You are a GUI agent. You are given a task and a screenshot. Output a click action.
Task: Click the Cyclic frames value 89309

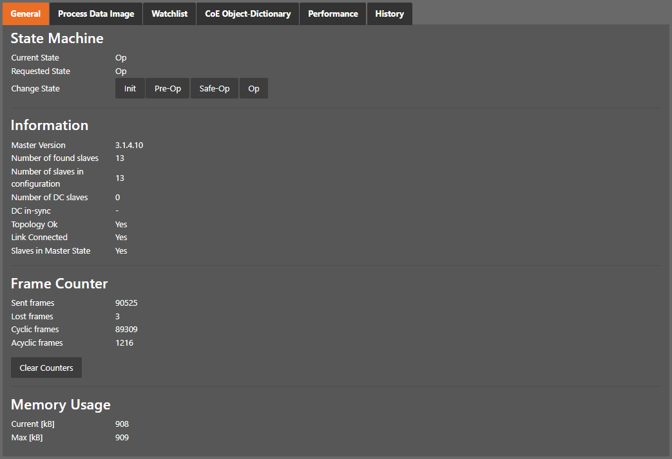click(126, 330)
